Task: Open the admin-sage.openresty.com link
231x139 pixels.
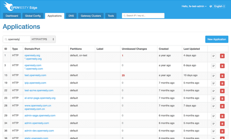Action: pyautogui.click(x=40, y=116)
